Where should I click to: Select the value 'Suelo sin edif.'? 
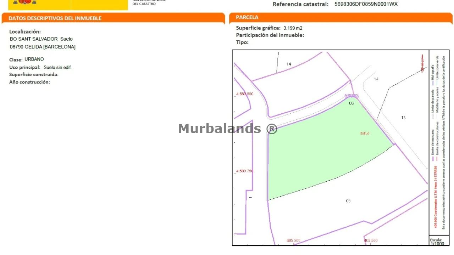tap(58, 67)
